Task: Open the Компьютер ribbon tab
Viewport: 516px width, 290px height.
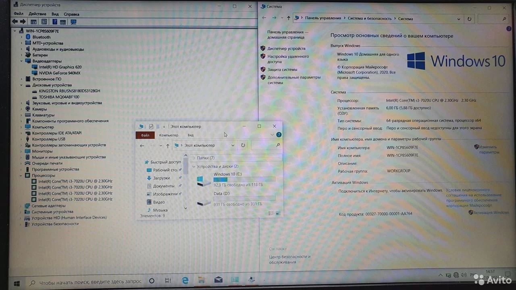Action: click(x=169, y=135)
